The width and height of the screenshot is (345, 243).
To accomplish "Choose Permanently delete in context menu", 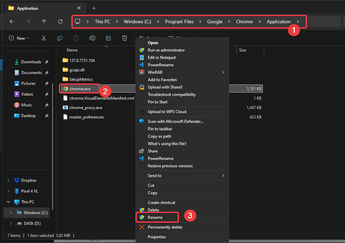I will (182, 227).
